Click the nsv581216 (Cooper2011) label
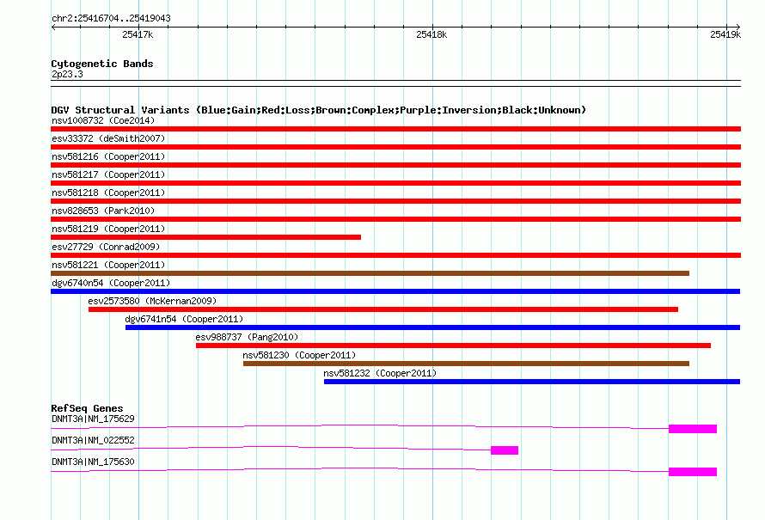 [108, 156]
